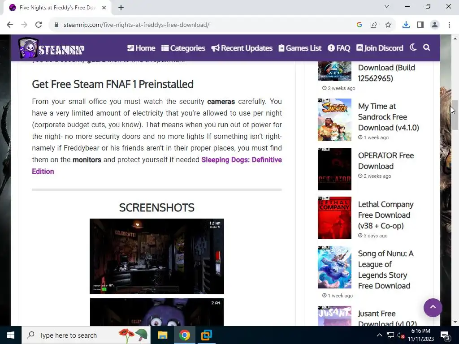
Task: Click '1 week ago' under My Time at Sandrock
Action: click(373, 138)
